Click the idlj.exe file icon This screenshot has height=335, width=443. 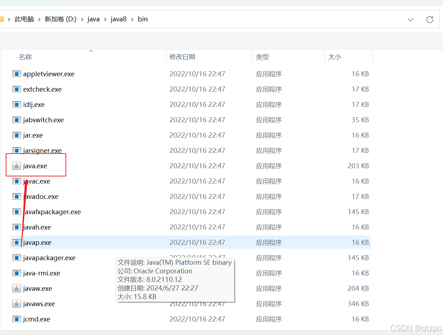coord(17,104)
